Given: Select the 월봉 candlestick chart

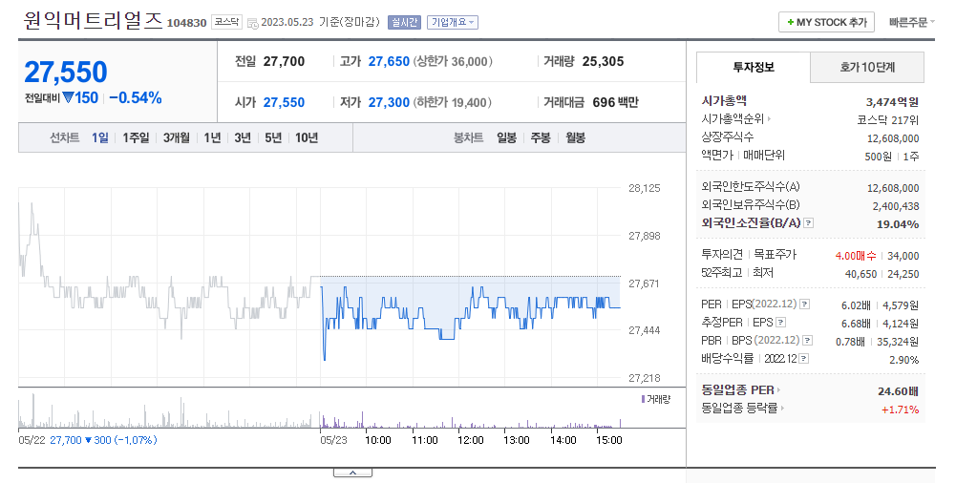Looking at the screenshot, I should click(x=576, y=137).
